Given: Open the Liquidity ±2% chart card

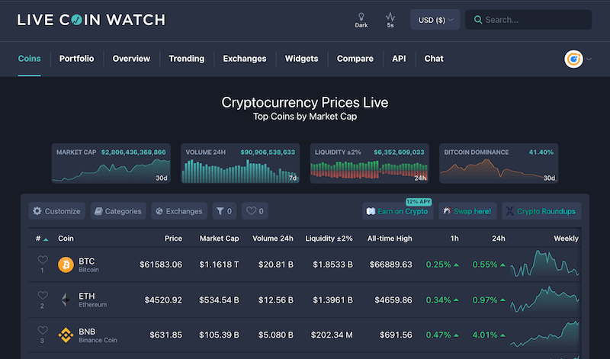Looking at the screenshot, I should point(370,163).
